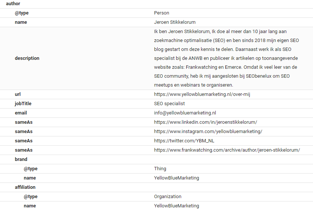Viewport: 313px width, 210px height.
Task: Open the Instagram sameAs link
Action: [208, 132]
